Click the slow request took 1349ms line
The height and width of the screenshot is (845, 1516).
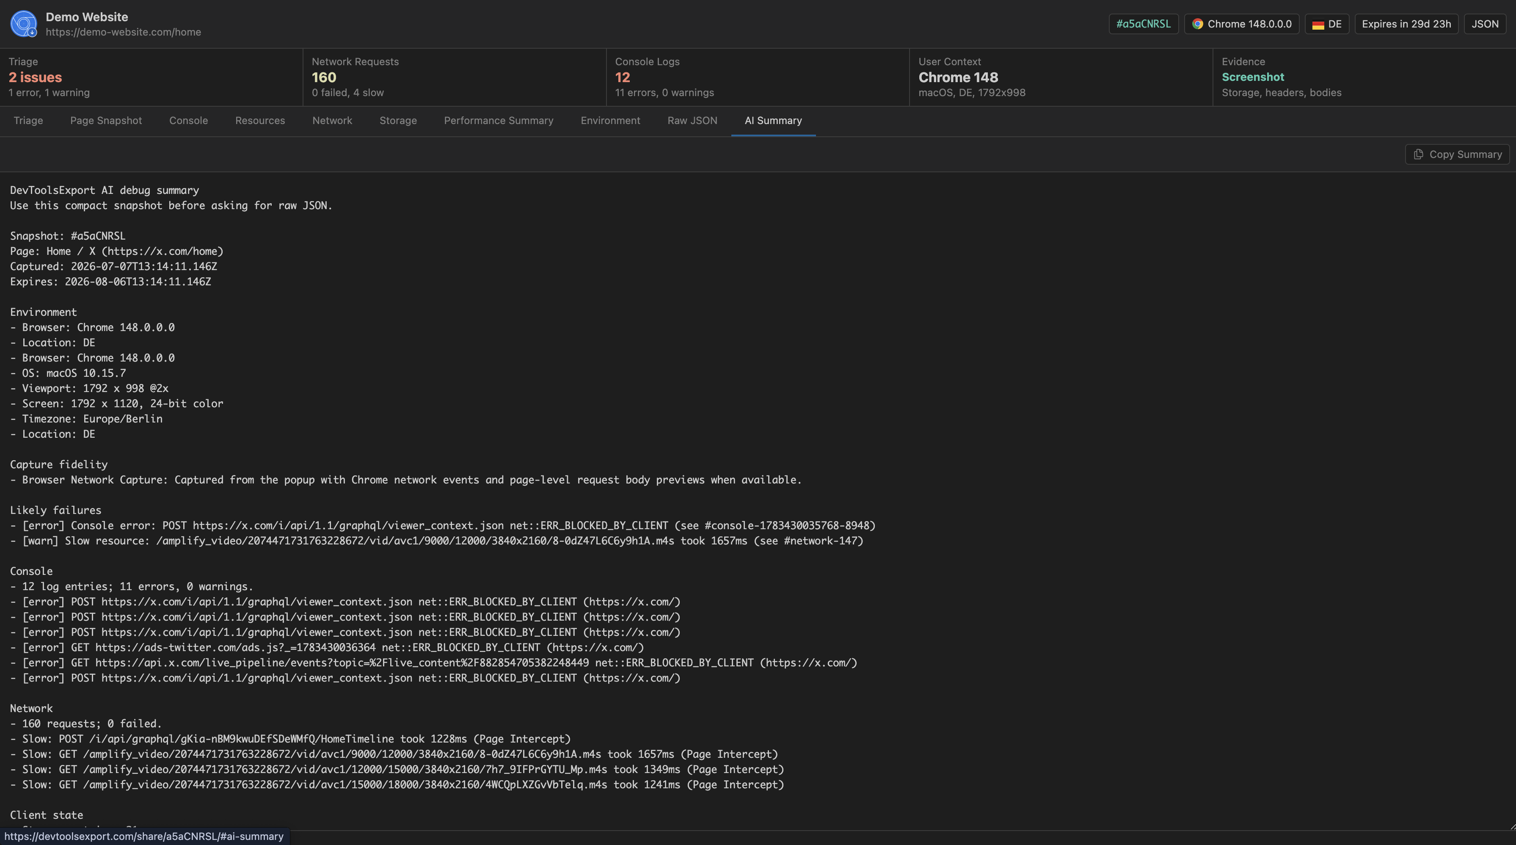click(397, 770)
